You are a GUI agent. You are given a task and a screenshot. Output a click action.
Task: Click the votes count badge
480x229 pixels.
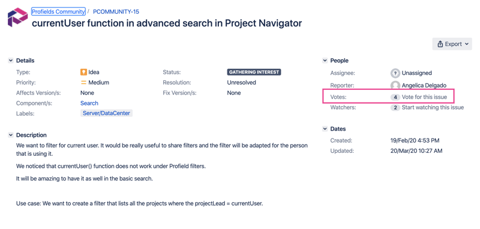coord(395,97)
